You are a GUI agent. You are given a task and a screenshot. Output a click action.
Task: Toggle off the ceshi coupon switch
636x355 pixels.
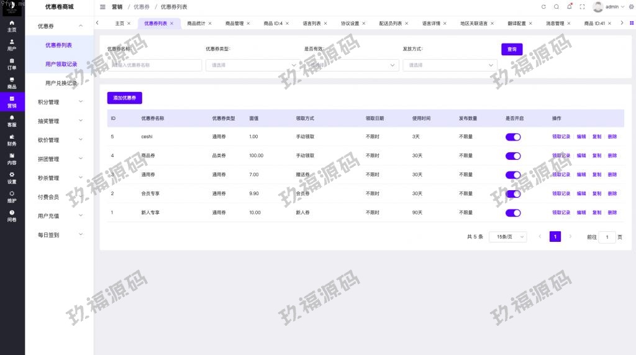513,137
